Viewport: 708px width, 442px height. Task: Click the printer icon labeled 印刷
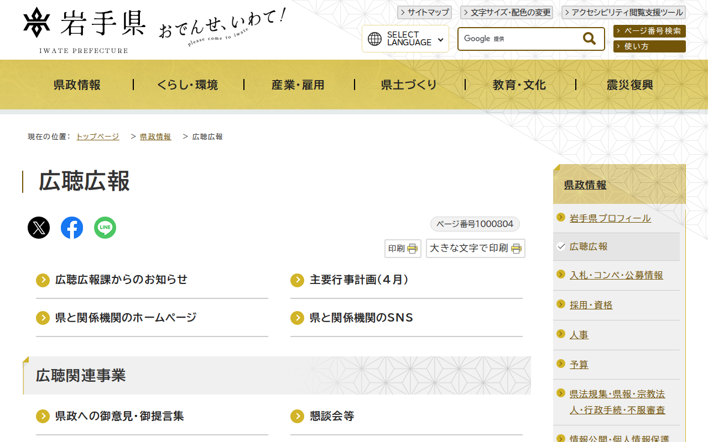pyautogui.click(x=412, y=248)
